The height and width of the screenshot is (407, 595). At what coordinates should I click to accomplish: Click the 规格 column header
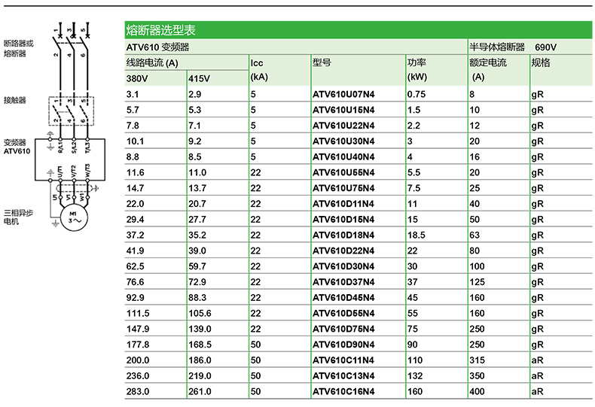tap(541, 62)
